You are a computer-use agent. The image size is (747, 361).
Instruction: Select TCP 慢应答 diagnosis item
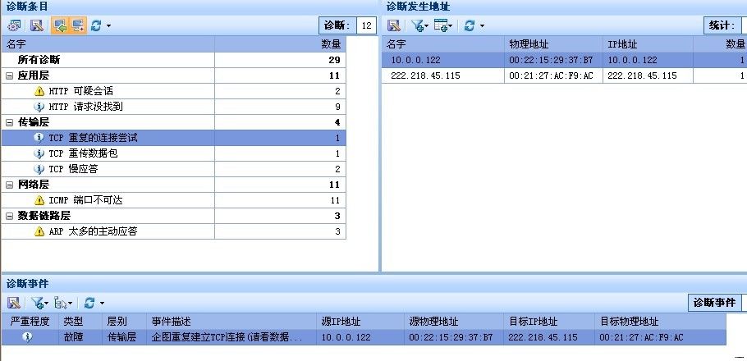(173, 169)
